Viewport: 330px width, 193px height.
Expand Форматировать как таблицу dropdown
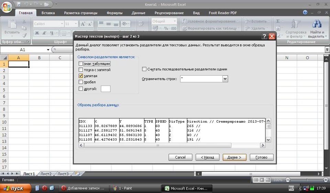(239, 28)
